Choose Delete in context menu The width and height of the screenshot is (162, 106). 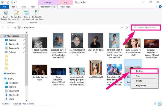coord(144,81)
